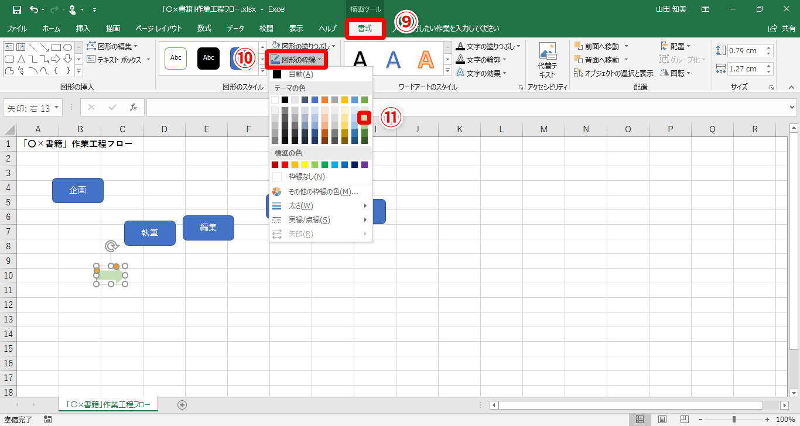Select 枠線なし(N) no outline
The height and width of the screenshot is (426, 800).
[321, 177]
